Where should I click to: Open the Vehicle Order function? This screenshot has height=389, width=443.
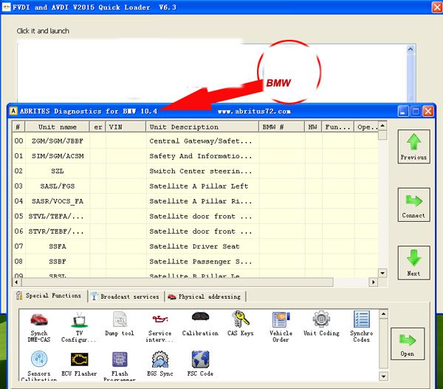[281, 328]
